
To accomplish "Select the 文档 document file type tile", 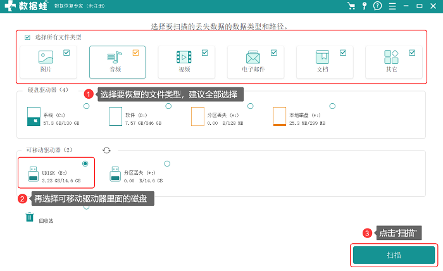I will [x=325, y=62].
